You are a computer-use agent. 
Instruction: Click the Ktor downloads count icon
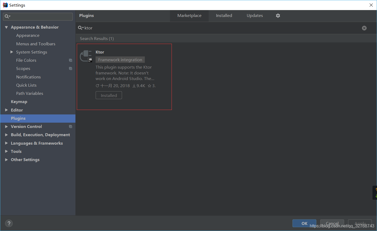[134, 86]
